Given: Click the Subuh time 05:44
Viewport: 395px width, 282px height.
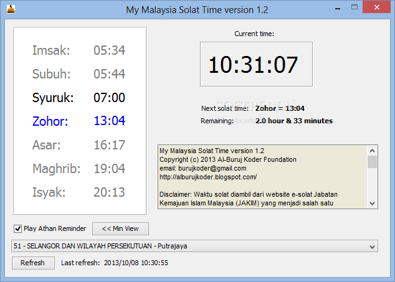Looking at the screenshot, I should click(109, 74).
